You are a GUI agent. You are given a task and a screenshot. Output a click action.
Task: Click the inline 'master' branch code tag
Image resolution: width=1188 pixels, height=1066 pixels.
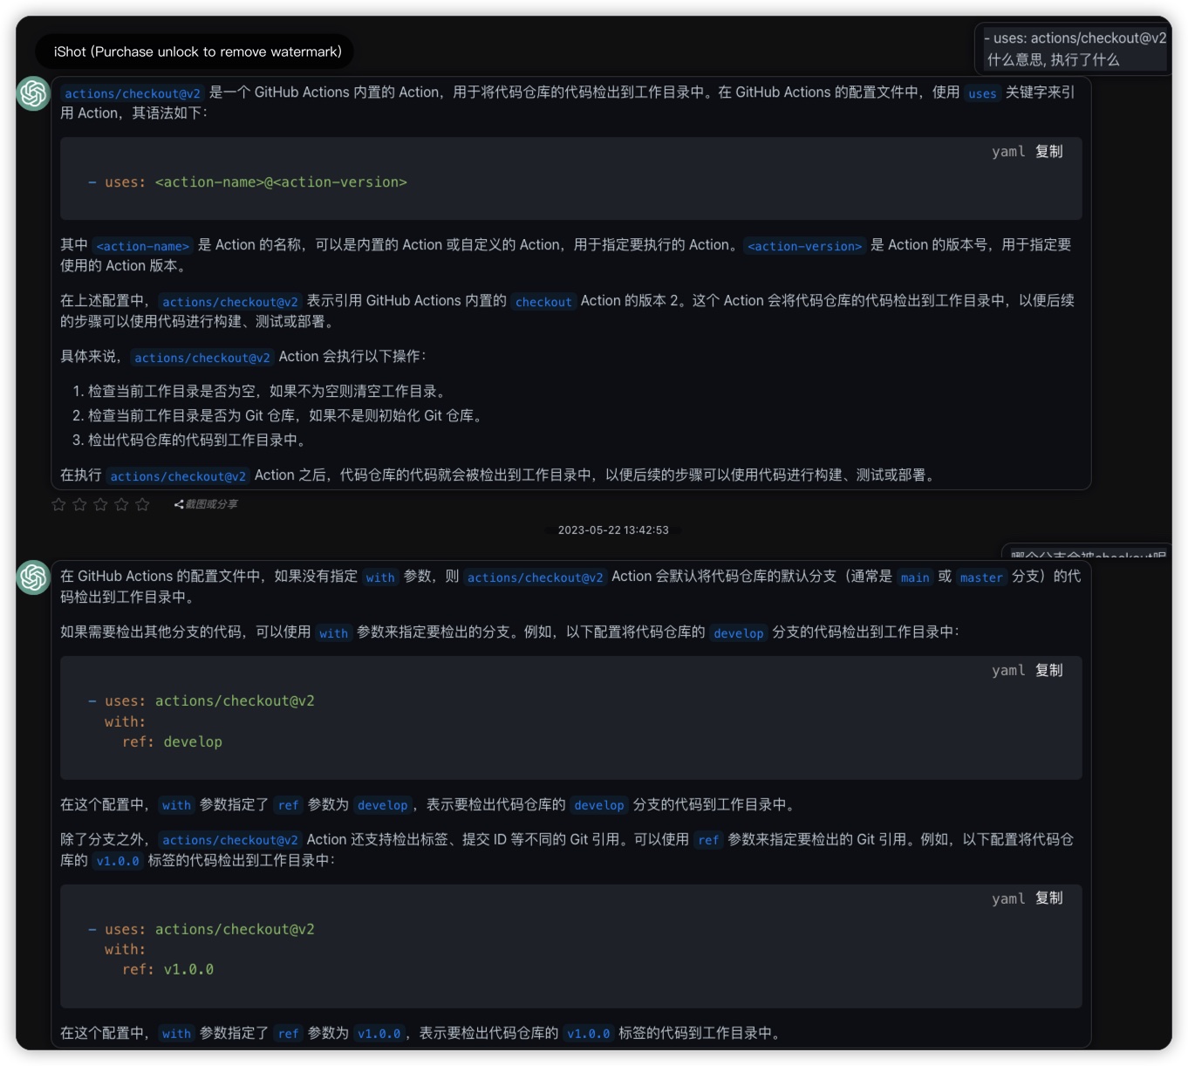[981, 577]
